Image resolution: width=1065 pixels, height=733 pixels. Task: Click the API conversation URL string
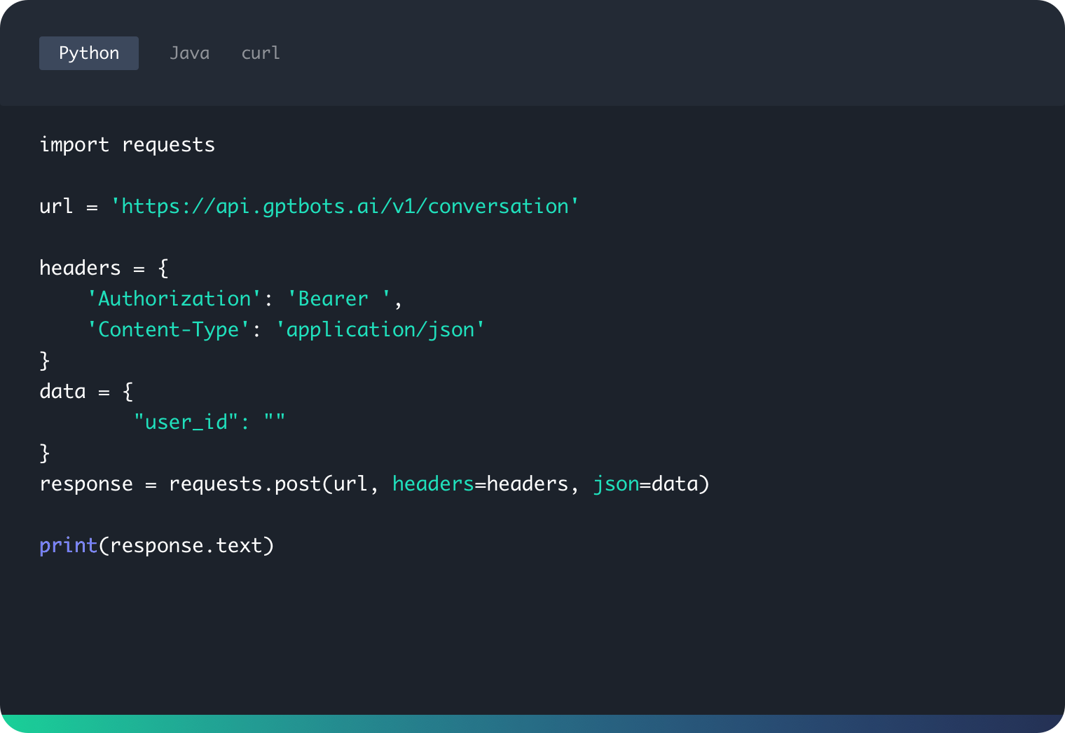tap(348, 205)
